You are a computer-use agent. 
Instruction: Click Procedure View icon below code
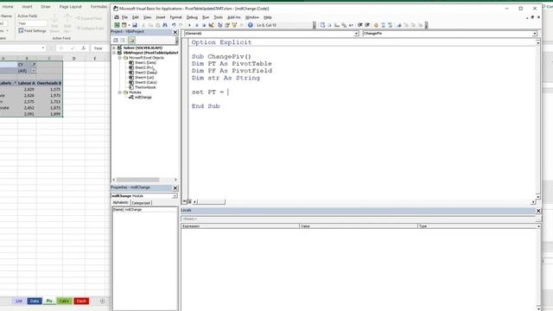coord(184,201)
